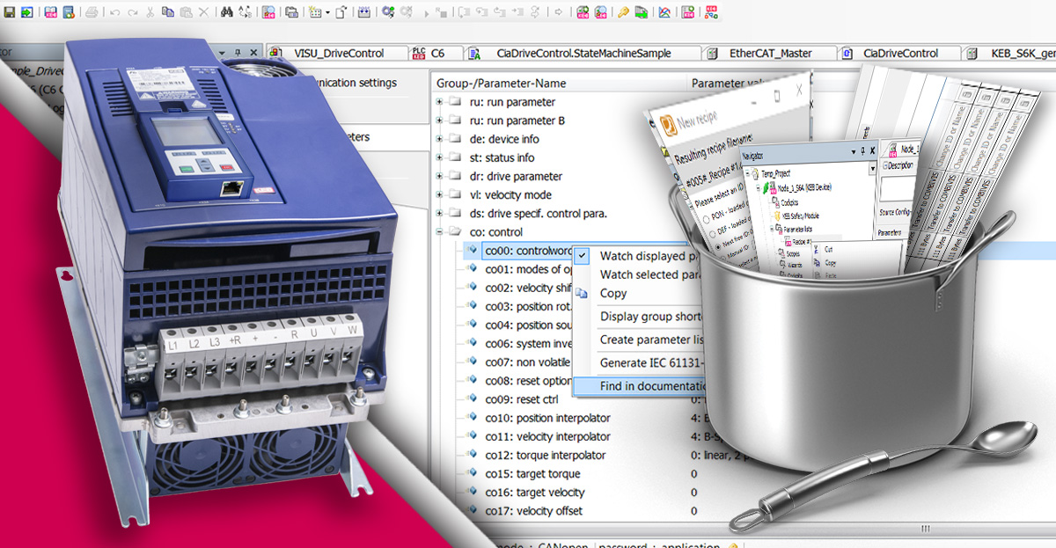This screenshot has width=1056, height=548.
Task: Choose Find in documentation menu entry
Action: click(x=652, y=385)
